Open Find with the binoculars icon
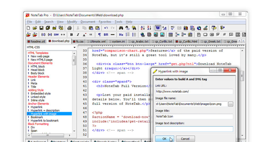 coord(121,28)
